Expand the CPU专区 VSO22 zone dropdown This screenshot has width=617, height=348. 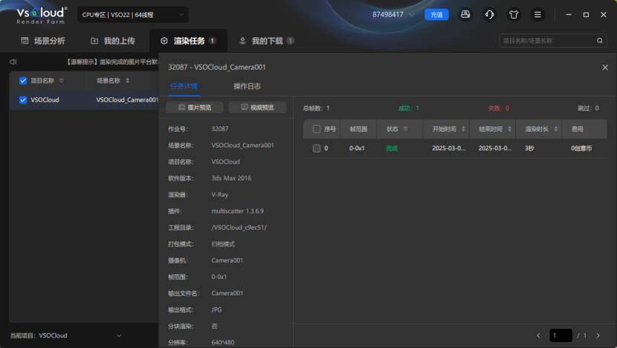coord(181,15)
